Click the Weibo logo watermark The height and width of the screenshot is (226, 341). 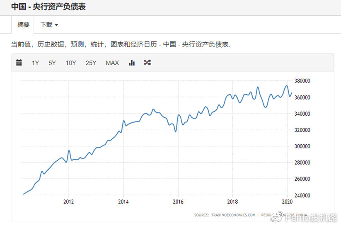click(x=277, y=217)
